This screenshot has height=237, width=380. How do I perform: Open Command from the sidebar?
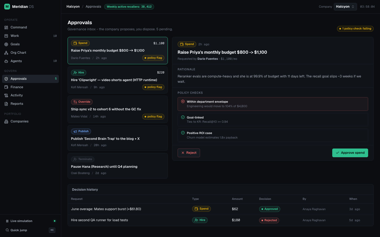pyautogui.click(x=30, y=27)
